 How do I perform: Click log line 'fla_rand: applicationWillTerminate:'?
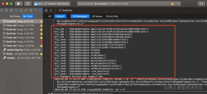[90, 45]
